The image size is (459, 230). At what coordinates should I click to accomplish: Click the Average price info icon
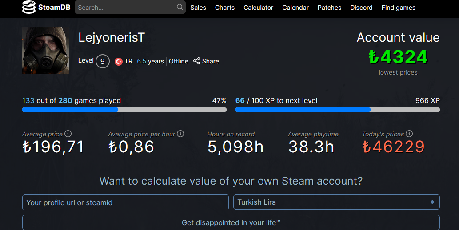tap(68, 134)
